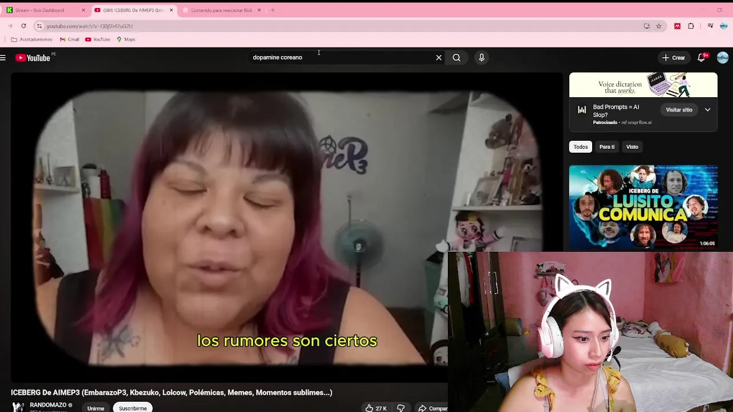733x412 pixels.
Task: Close the ICEBERG De AIMEP3 tab
Action: point(171,10)
